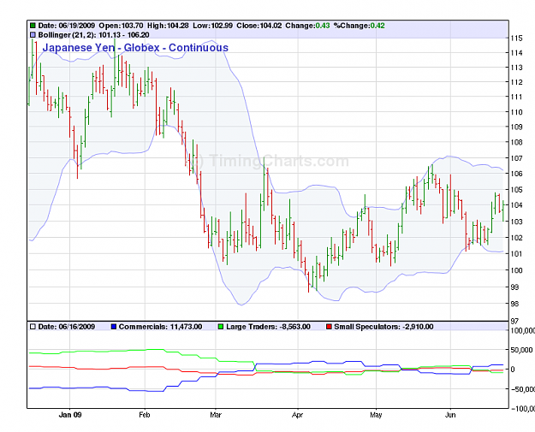
Task: Click the 100 price axis label
Action: 516,270
